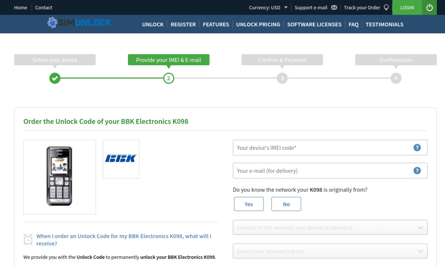
Task: Expand the Select your network/carrier dropdown
Action: pyautogui.click(x=330, y=251)
